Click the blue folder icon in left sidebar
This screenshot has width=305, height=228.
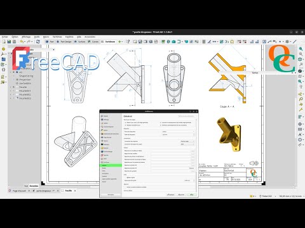click(3, 60)
